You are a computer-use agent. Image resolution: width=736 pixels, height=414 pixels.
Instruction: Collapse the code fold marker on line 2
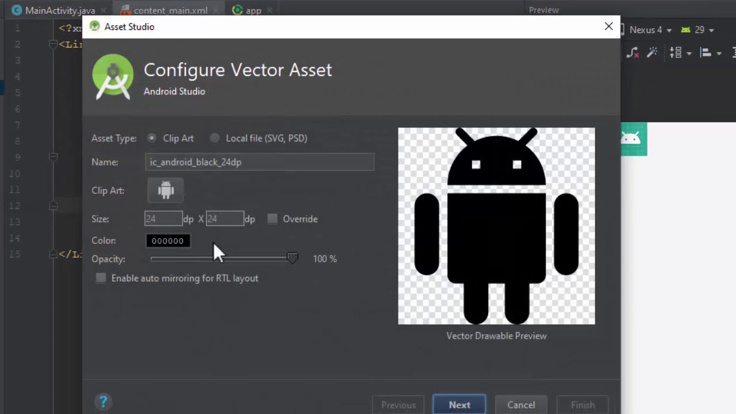click(x=53, y=44)
